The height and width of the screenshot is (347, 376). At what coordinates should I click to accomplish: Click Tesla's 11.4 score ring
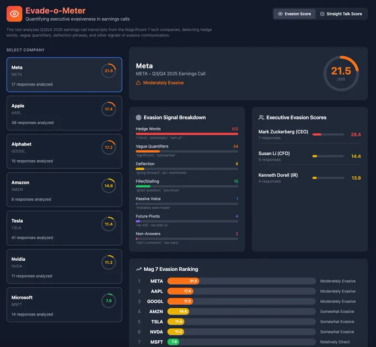108,224
